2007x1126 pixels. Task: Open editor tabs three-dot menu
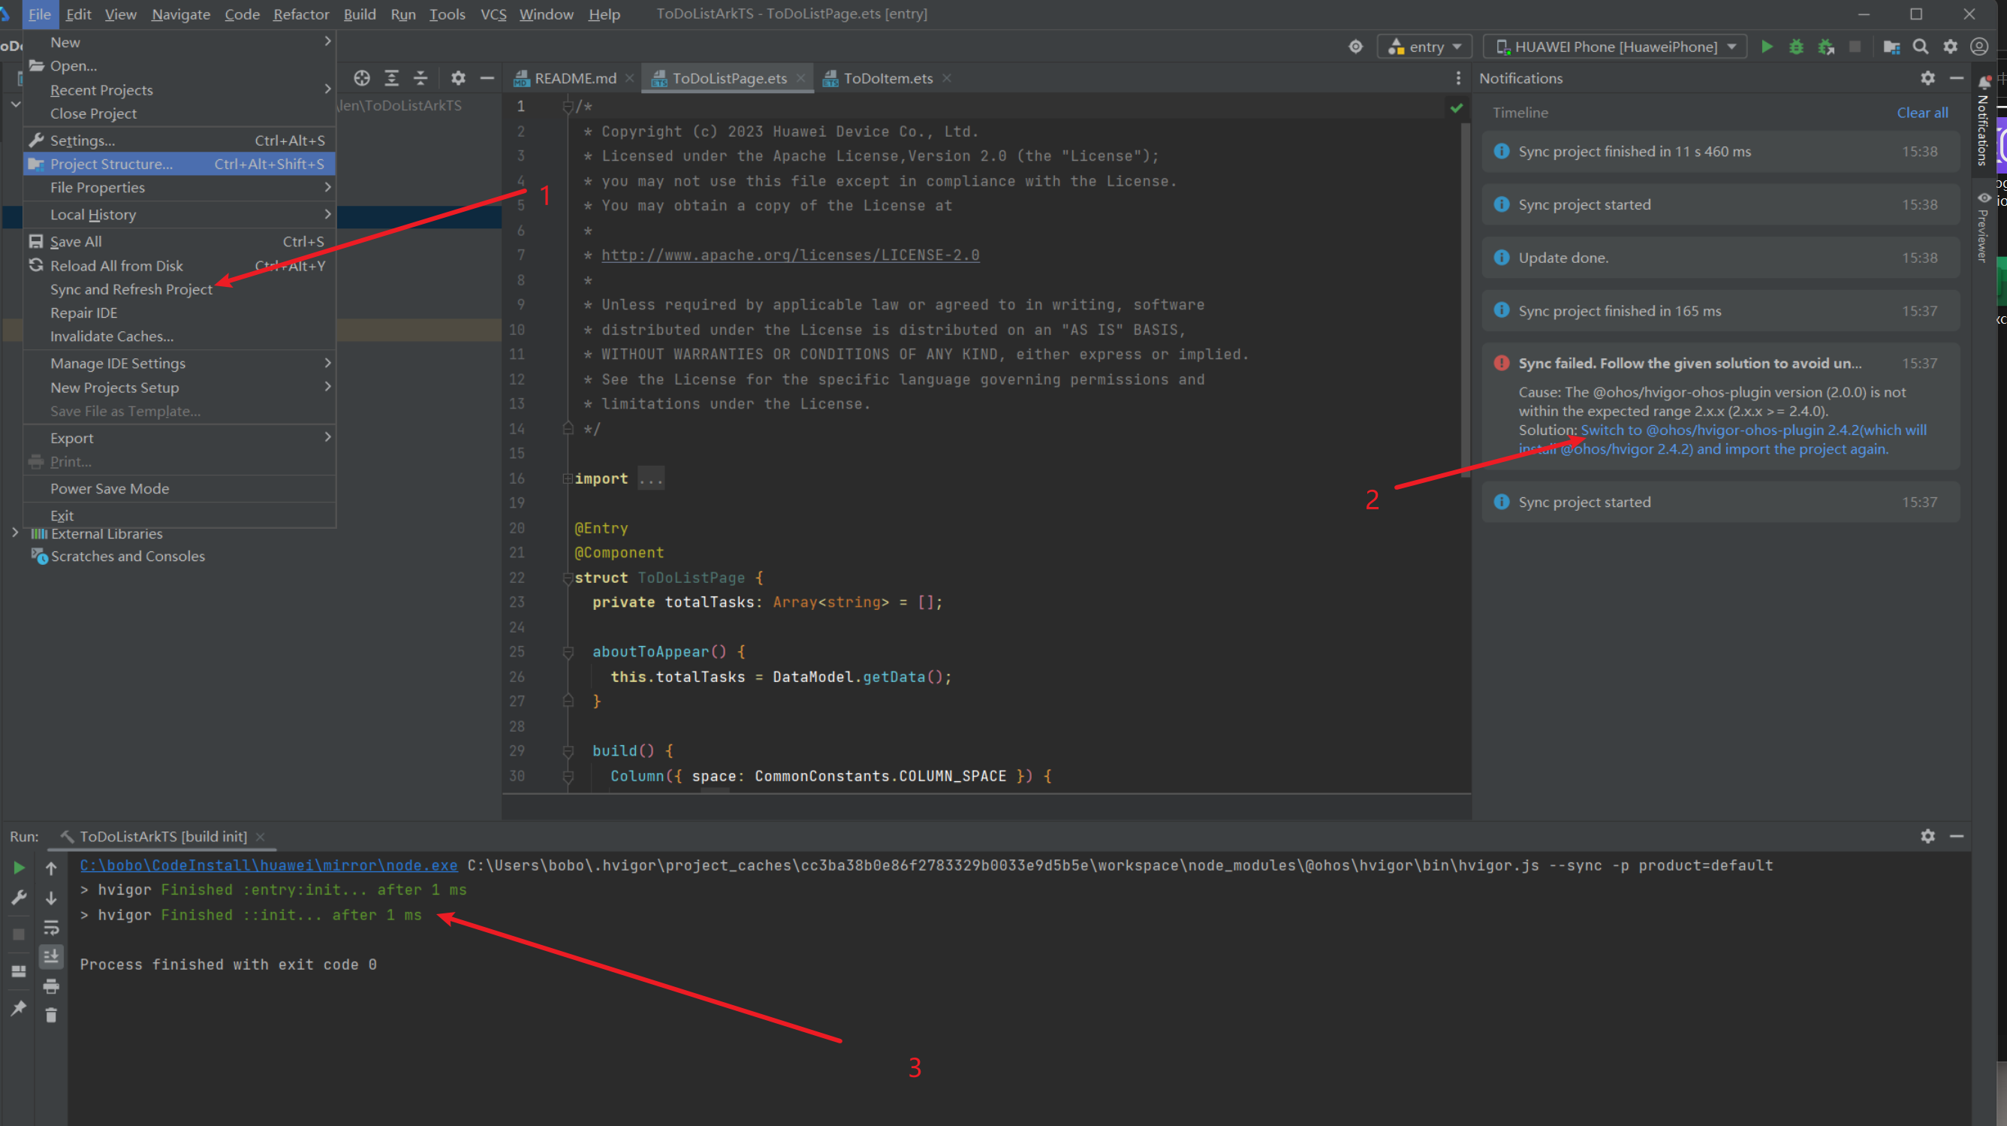pos(1457,78)
